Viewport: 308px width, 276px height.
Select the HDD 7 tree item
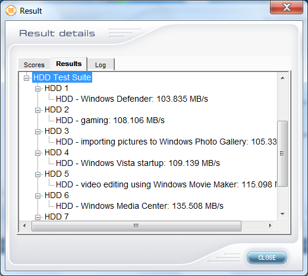click(56, 217)
